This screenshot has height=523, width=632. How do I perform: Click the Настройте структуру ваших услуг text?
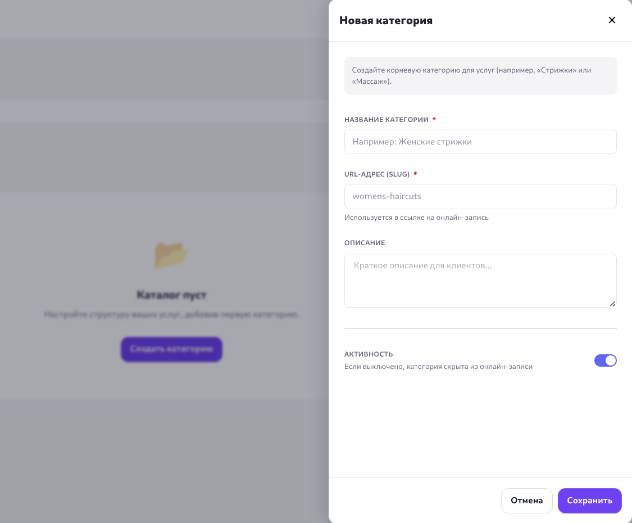(171, 314)
